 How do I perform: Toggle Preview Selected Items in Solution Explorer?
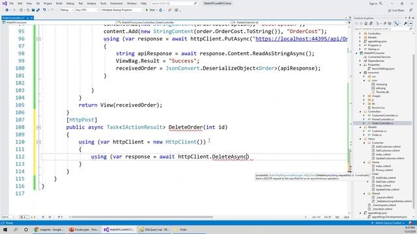pyautogui.click(x=410, y=23)
